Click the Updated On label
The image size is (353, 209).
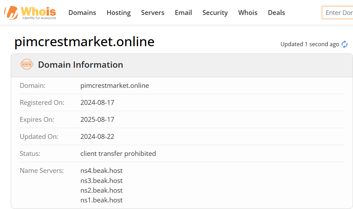click(x=39, y=137)
